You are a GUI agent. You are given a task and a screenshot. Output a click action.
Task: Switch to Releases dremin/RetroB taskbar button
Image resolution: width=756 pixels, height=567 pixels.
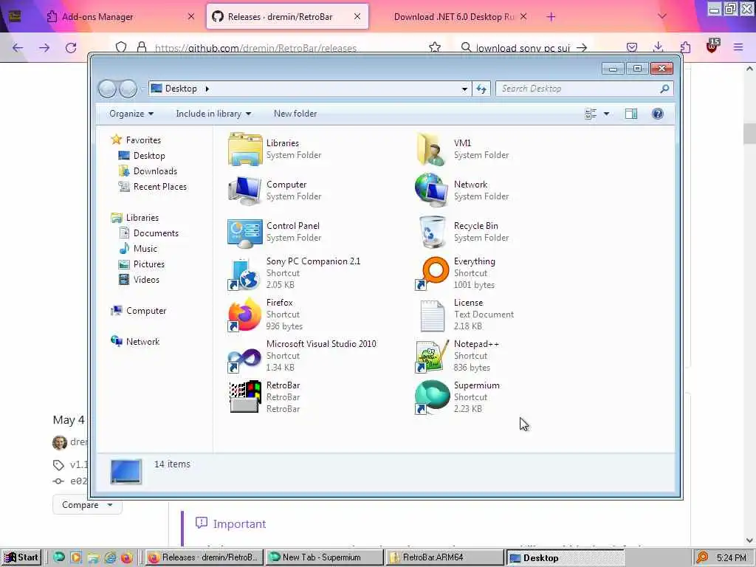coord(204,557)
